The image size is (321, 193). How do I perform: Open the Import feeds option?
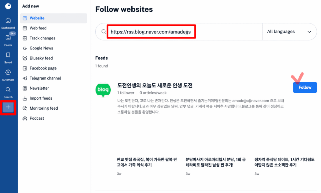point(41,98)
